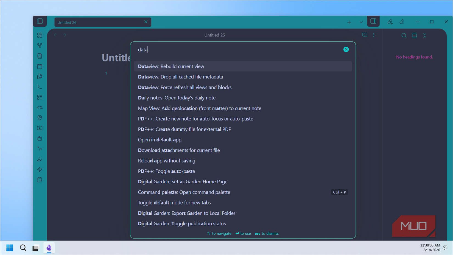Expand the tab list dropdown chevron

point(361,22)
